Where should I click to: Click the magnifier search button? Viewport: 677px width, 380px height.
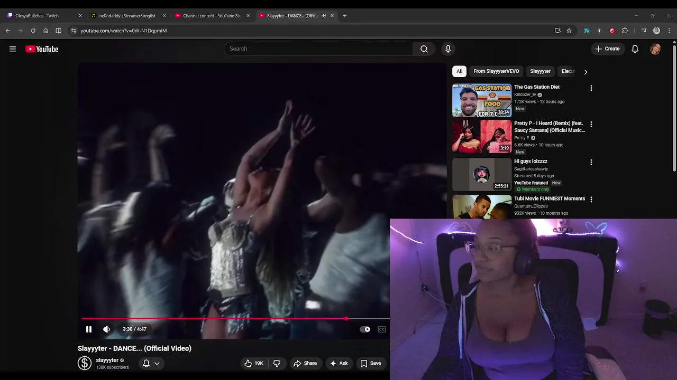[x=424, y=49]
